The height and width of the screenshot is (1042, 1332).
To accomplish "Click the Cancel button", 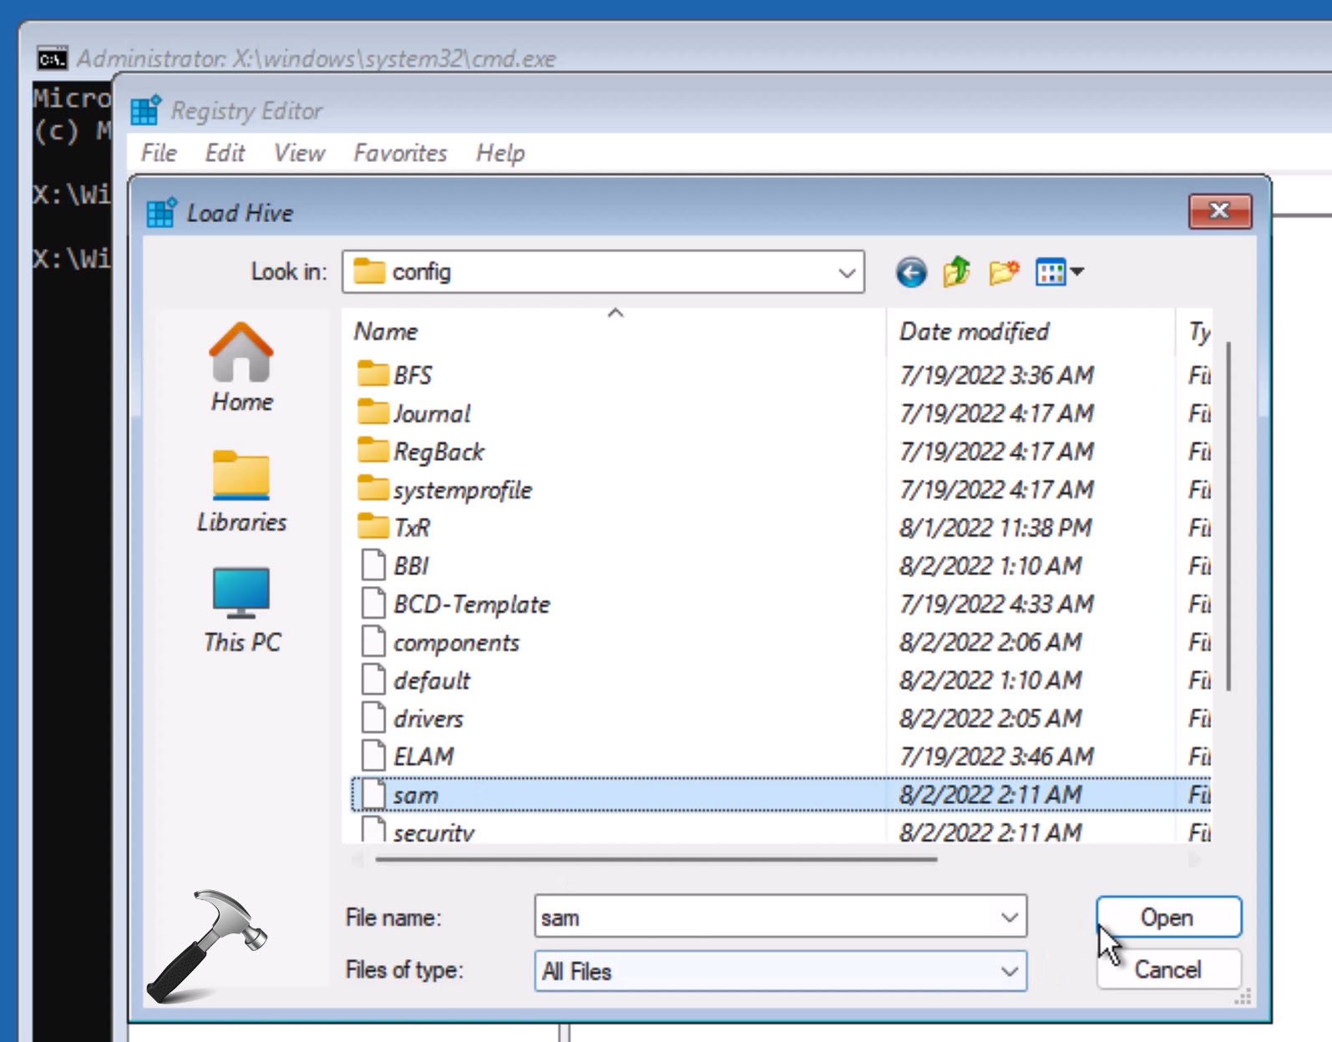I will 1167,969.
